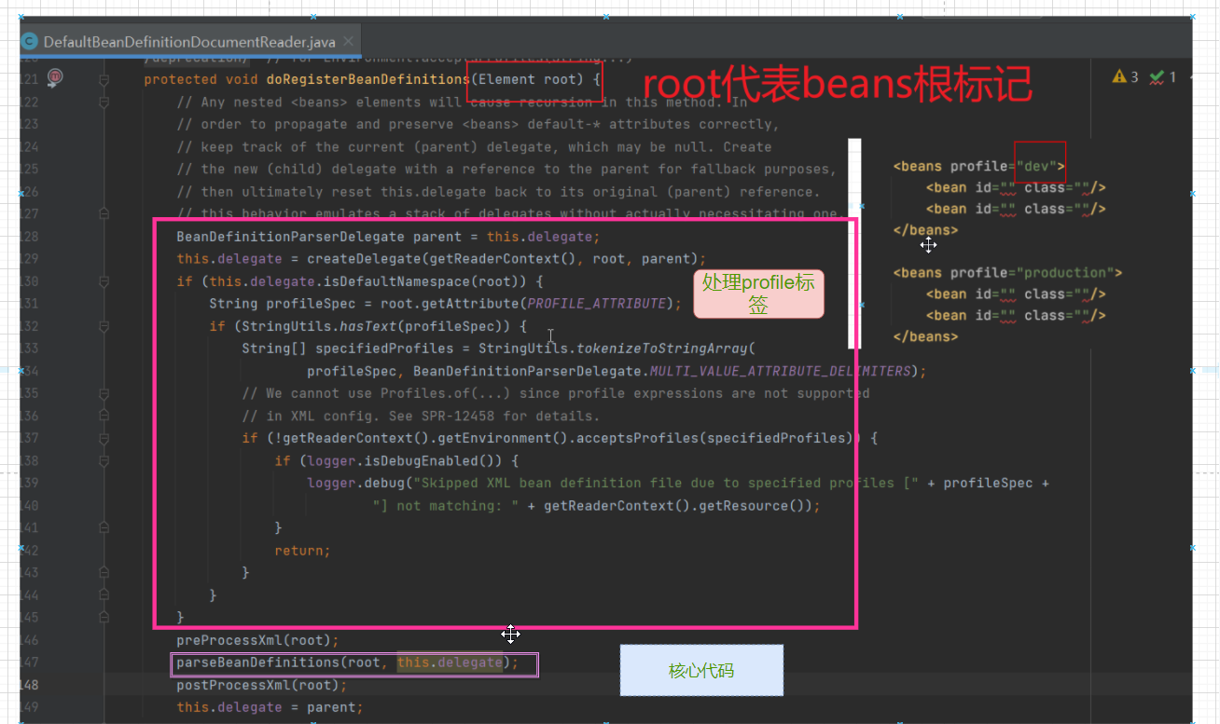Image resolution: width=1220 pixels, height=724 pixels.
Task: Collapse the comment block fold at line 122
Action: click(x=104, y=102)
